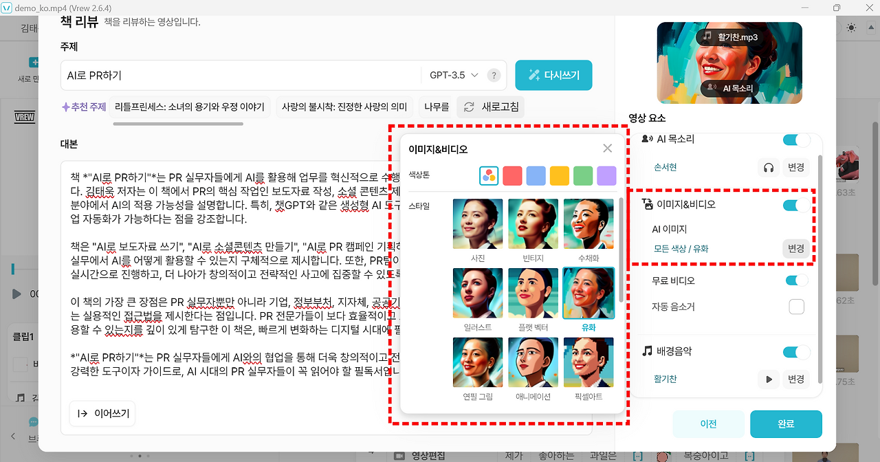Image resolution: width=880 pixels, height=462 pixels.
Task: Toggle the 이미지&비디오 switch
Action: coord(796,205)
